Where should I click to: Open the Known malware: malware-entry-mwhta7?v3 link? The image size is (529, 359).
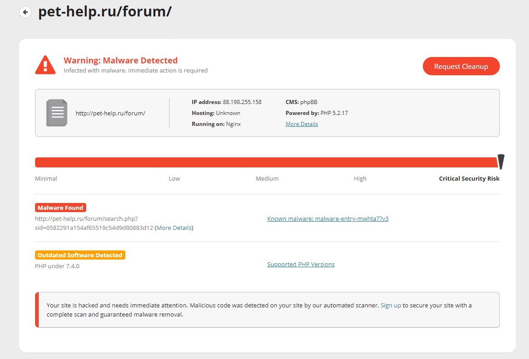click(x=328, y=219)
